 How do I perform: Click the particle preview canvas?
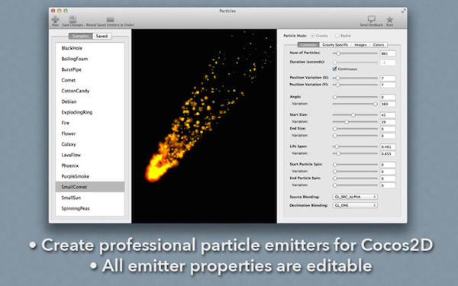(x=204, y=126)
